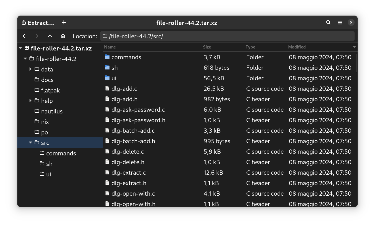
Task: Toggle sort order arrow on Modified column
Action: pyautogui.click(x=354, y=47)
